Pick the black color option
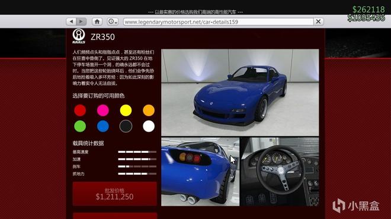Screen dimensions: 391x219 [x=126, y=126]
